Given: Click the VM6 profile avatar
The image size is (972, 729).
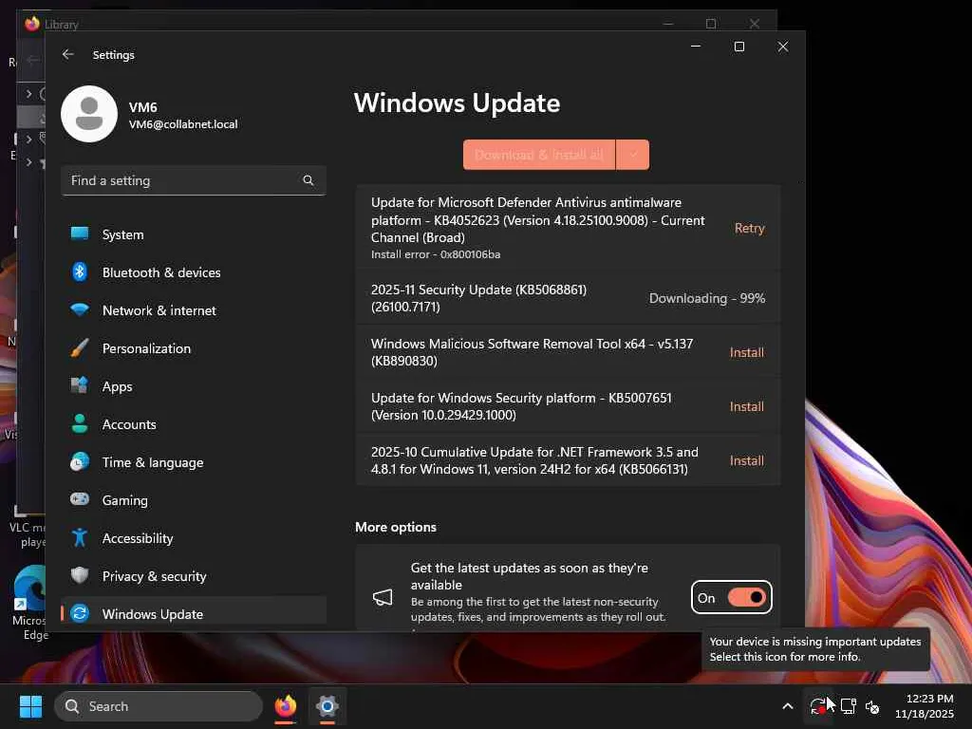Looking at the screenshot, I should click(x=89, y=114).
